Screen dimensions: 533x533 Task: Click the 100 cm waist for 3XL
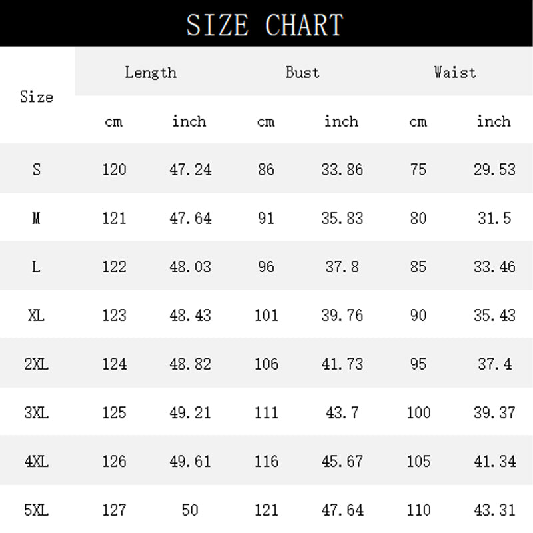[x=418, y=412]
